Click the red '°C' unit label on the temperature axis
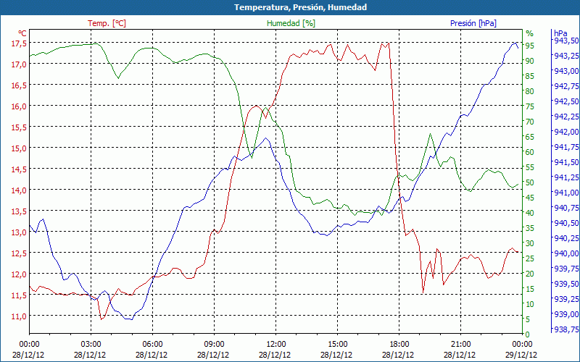The height and width of the screenshot is (362, 580). (22, 33)
